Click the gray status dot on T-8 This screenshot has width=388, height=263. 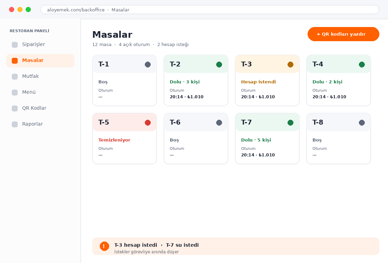coord(362,123)
